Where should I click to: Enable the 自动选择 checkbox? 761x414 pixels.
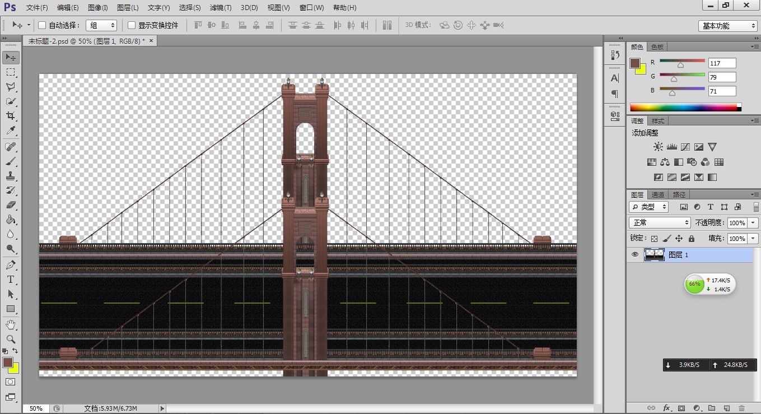42,25
